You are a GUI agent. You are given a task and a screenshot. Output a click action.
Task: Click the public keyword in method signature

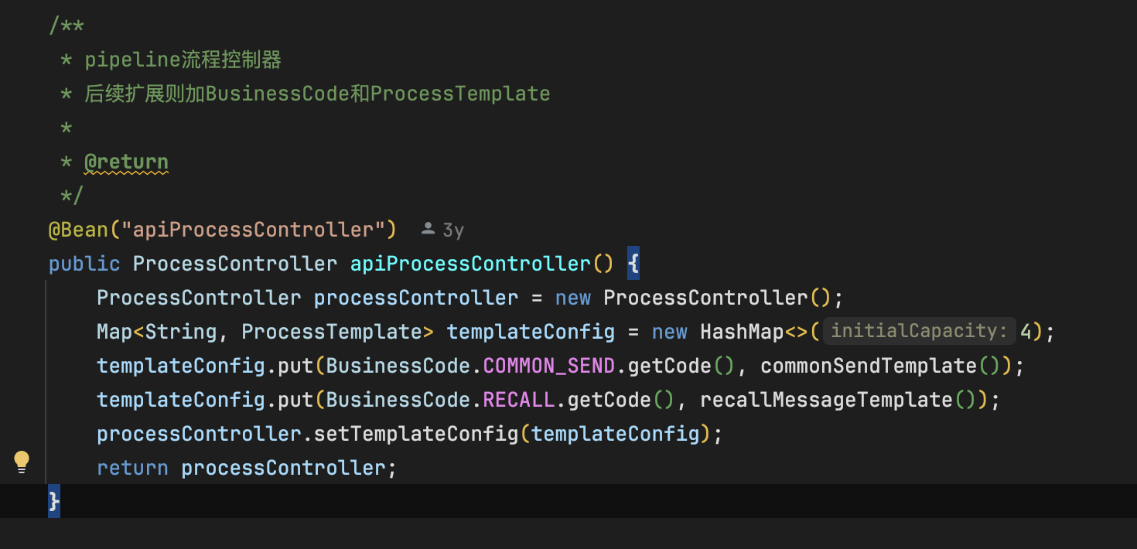tap(84, 264)
